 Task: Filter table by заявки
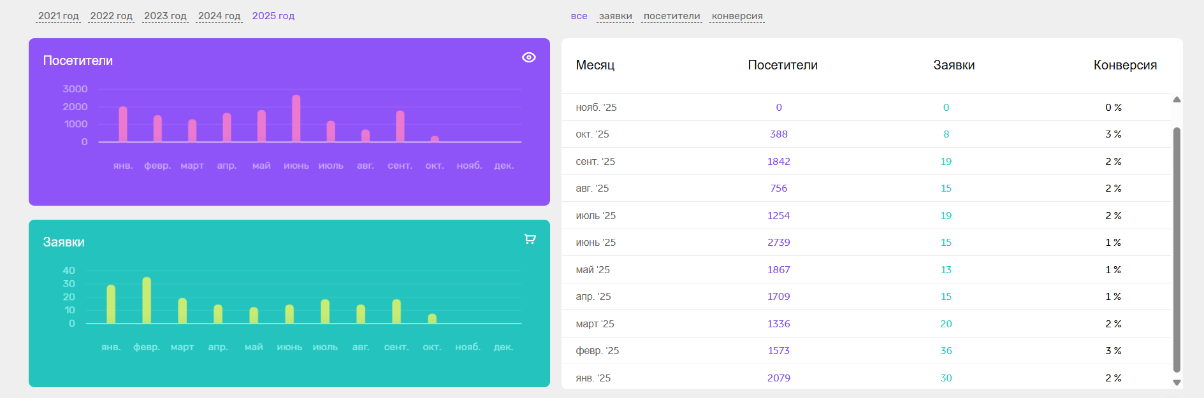[615, 16]
